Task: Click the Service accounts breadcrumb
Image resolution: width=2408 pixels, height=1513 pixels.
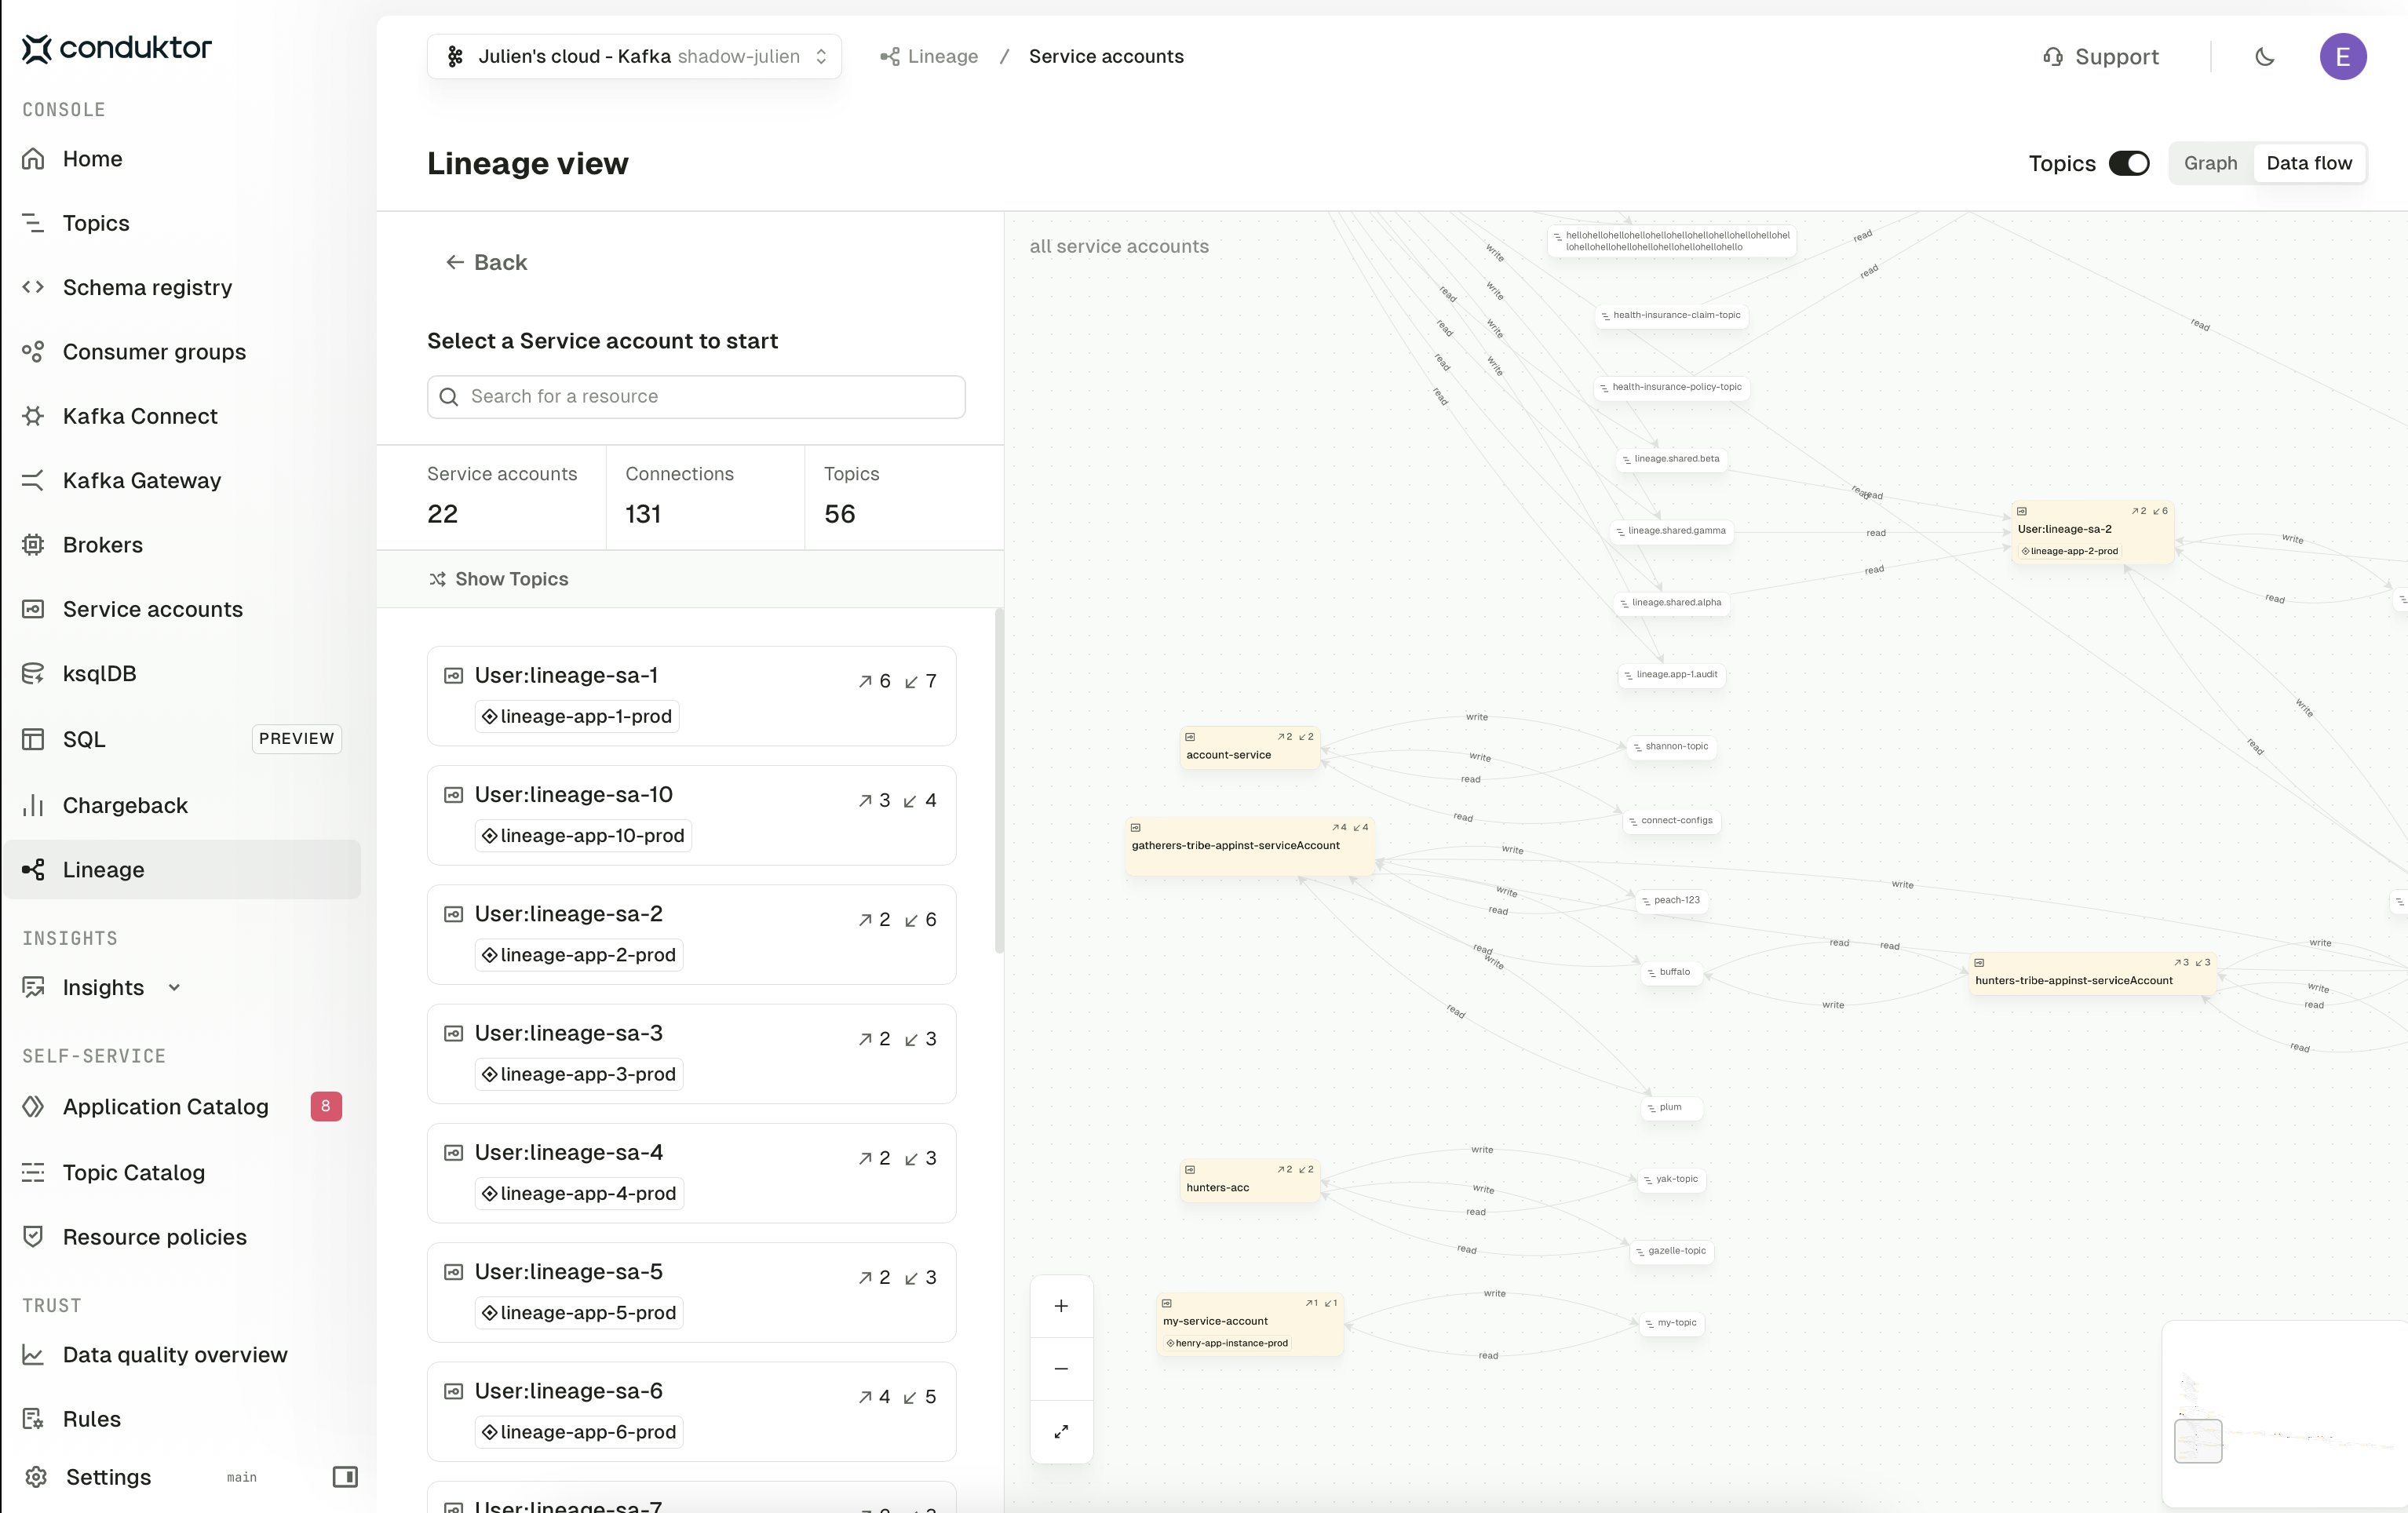Action: (1106, 56)
